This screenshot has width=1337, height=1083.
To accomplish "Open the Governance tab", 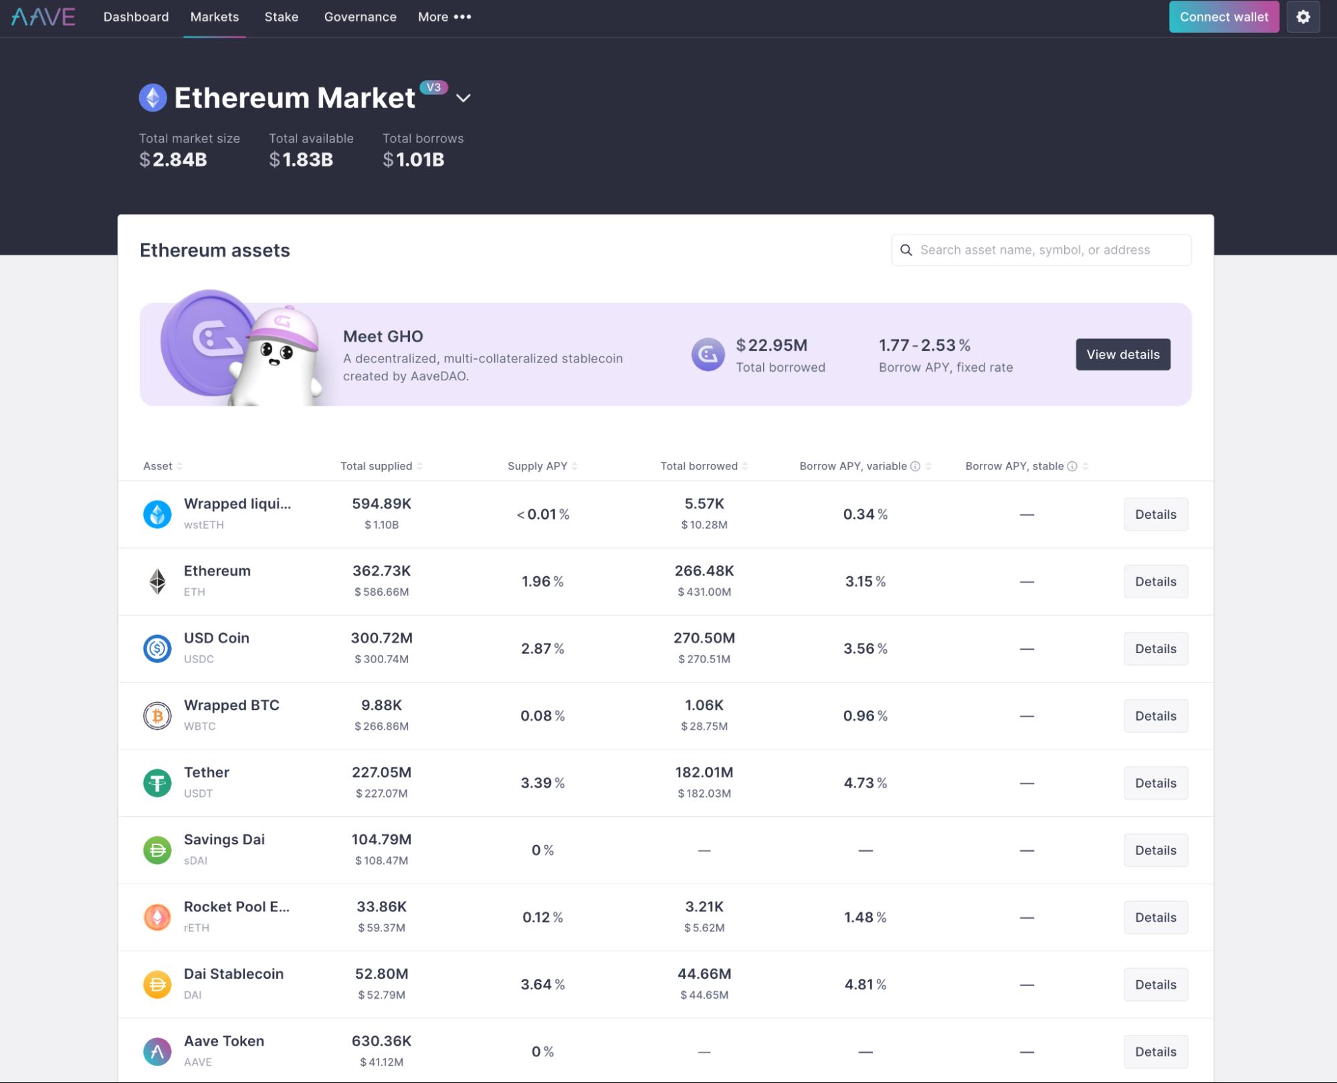I will pos(361,17).
